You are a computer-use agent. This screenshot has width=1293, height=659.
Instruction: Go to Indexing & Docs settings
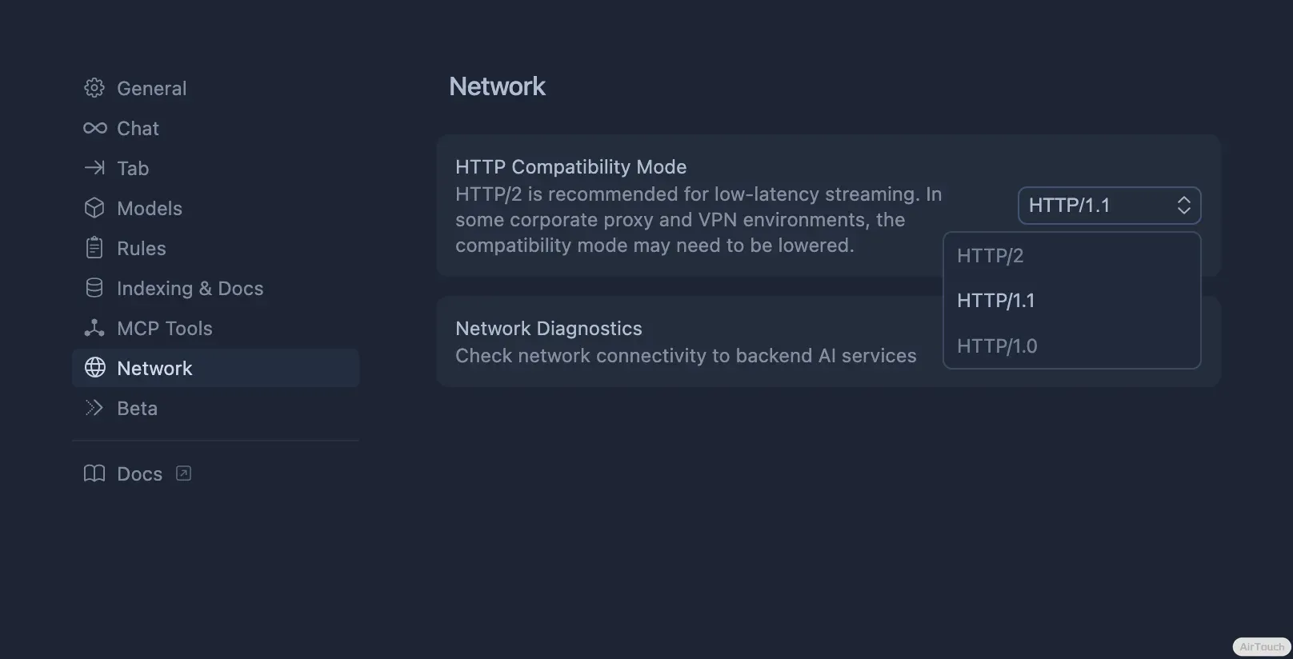[x=190, y=288]
